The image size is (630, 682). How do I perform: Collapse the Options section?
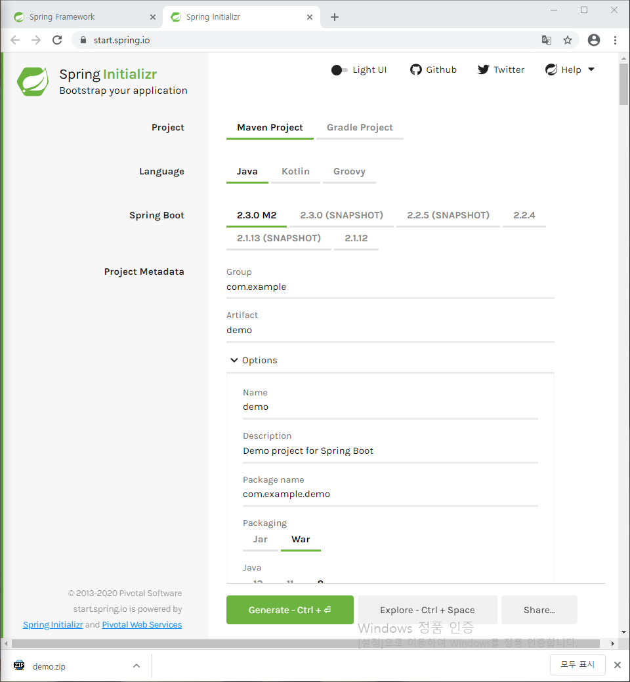253,360
